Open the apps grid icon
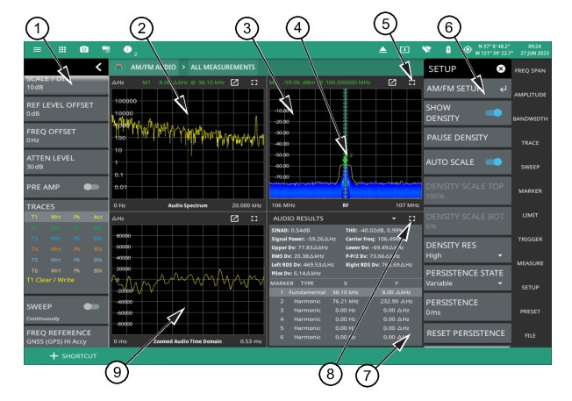Screen dimensions: 572x401 click(x=61, y=50)
